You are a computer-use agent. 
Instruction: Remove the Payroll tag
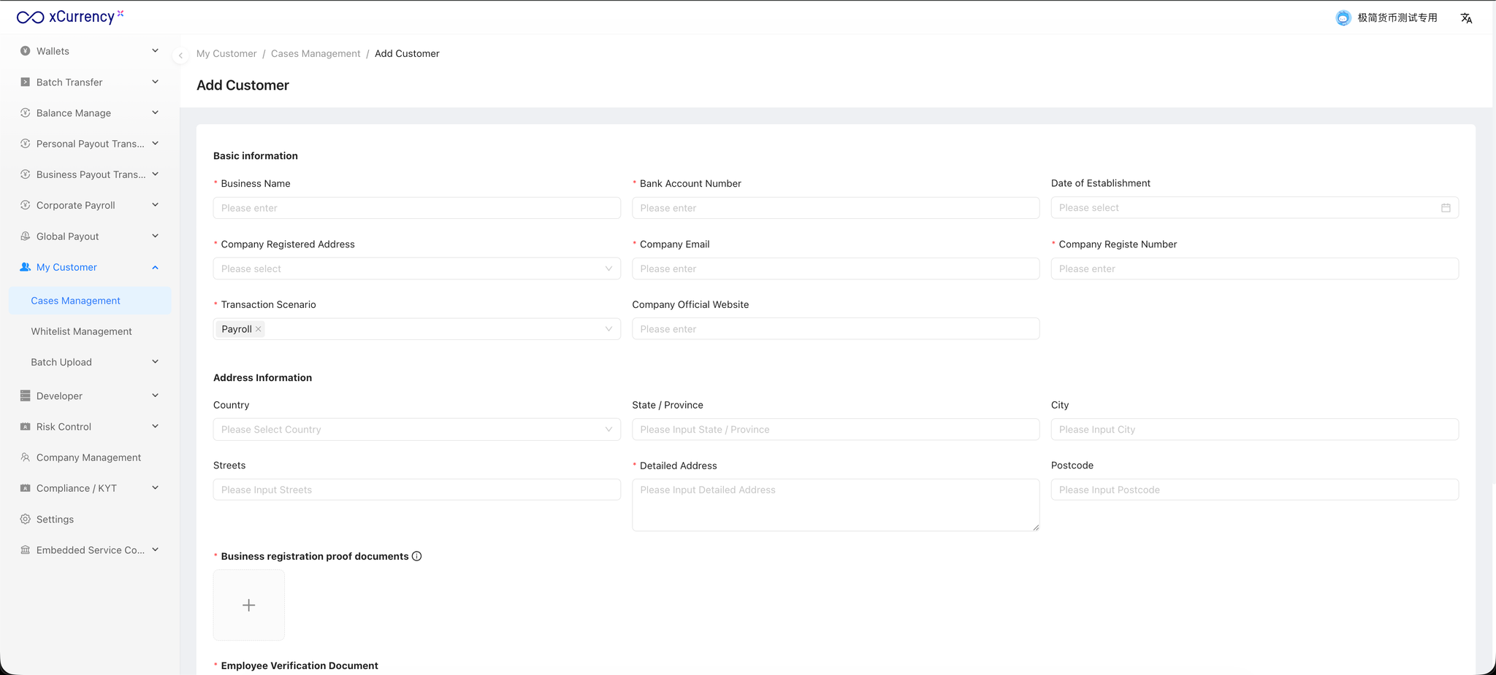259,329
